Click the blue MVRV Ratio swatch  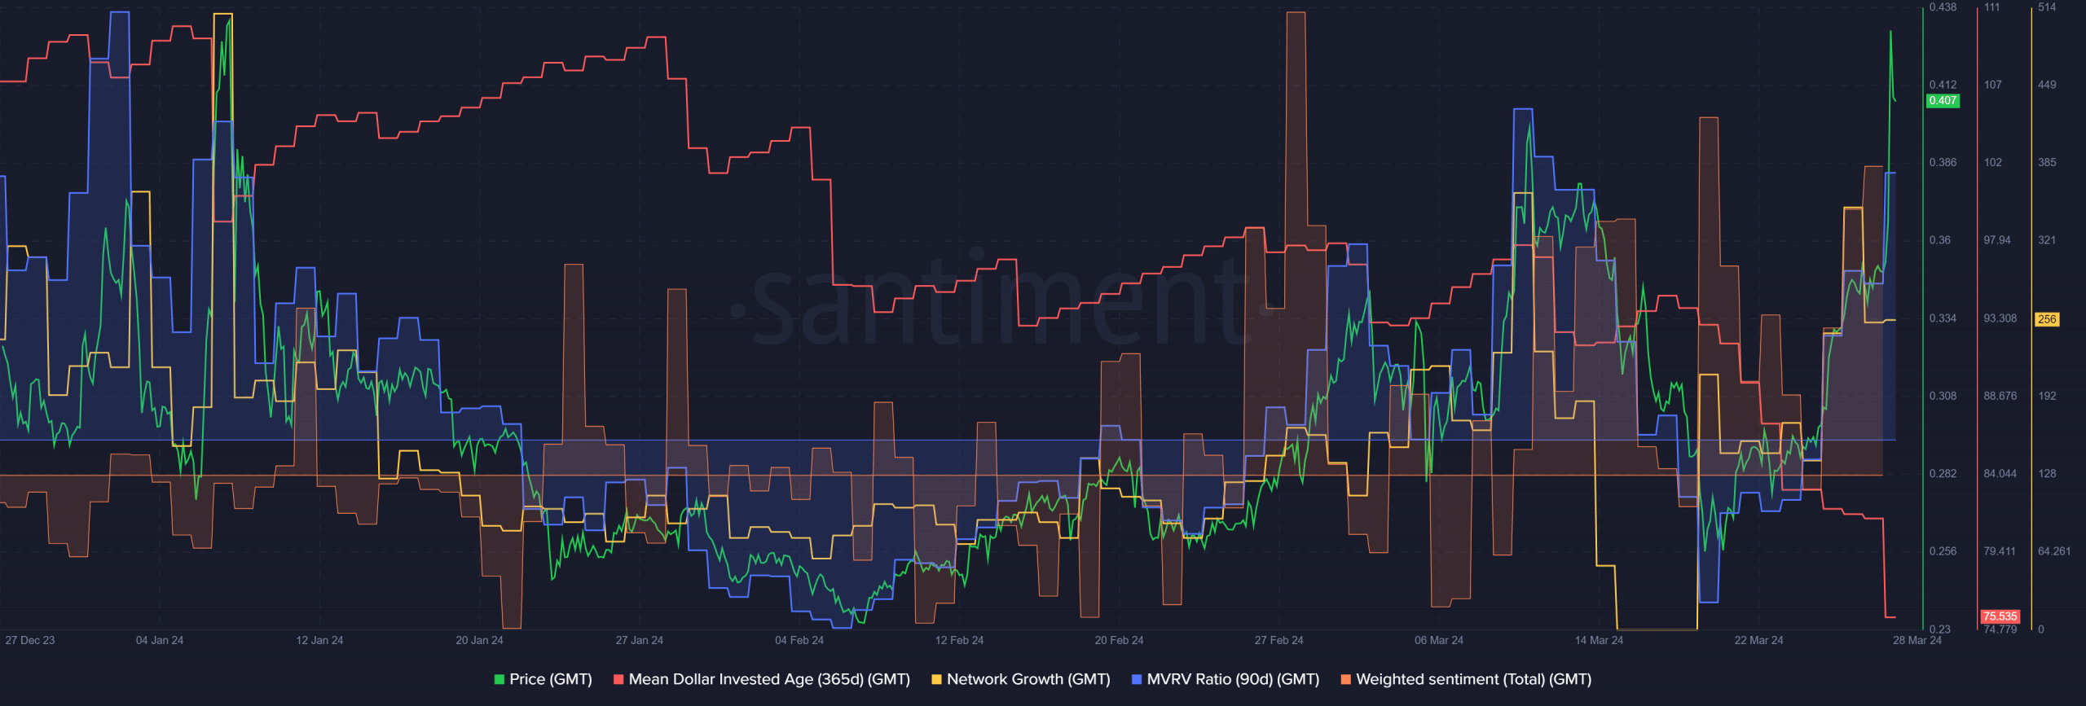(x=1137, y=679)
